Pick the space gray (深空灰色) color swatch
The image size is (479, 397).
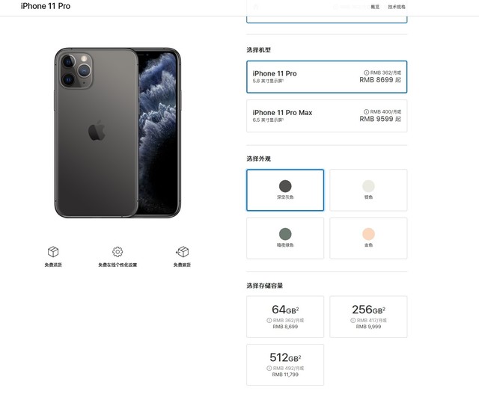coord(285,190)
